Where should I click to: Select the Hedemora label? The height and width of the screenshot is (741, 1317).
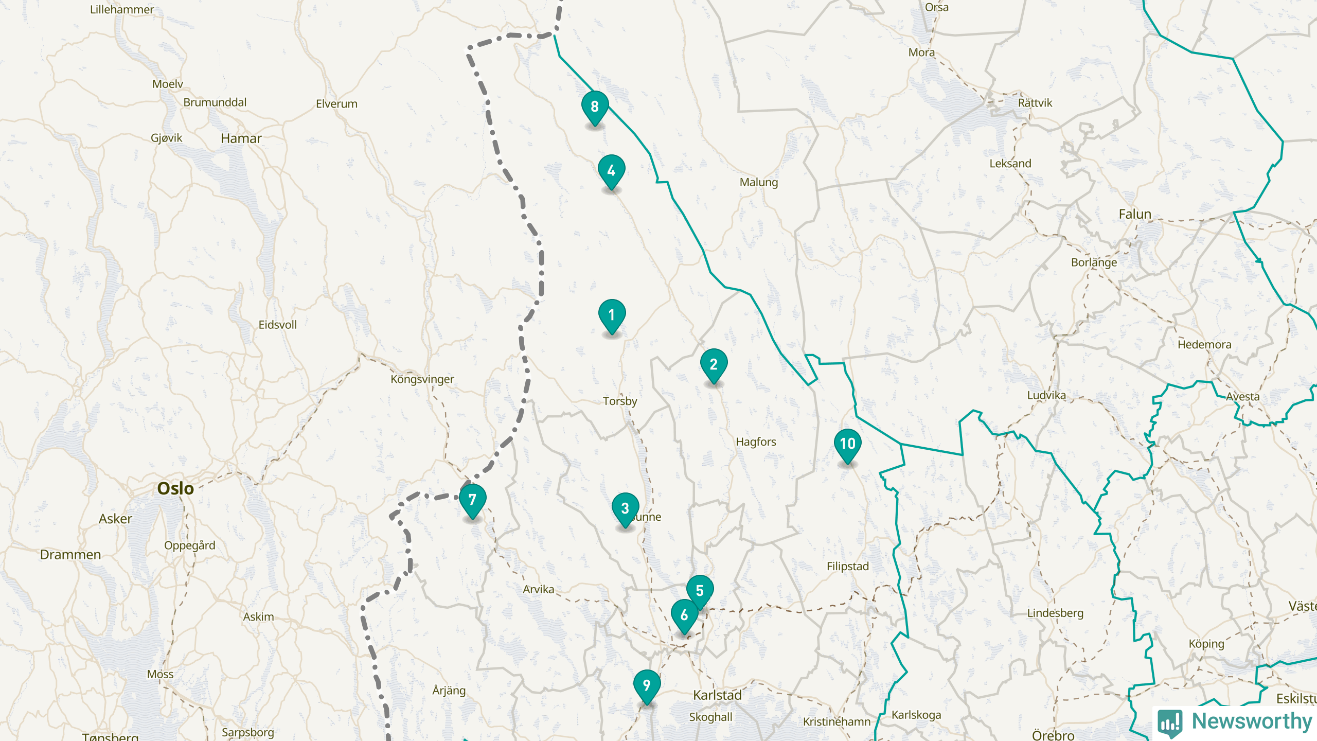tap(1204, 345)
